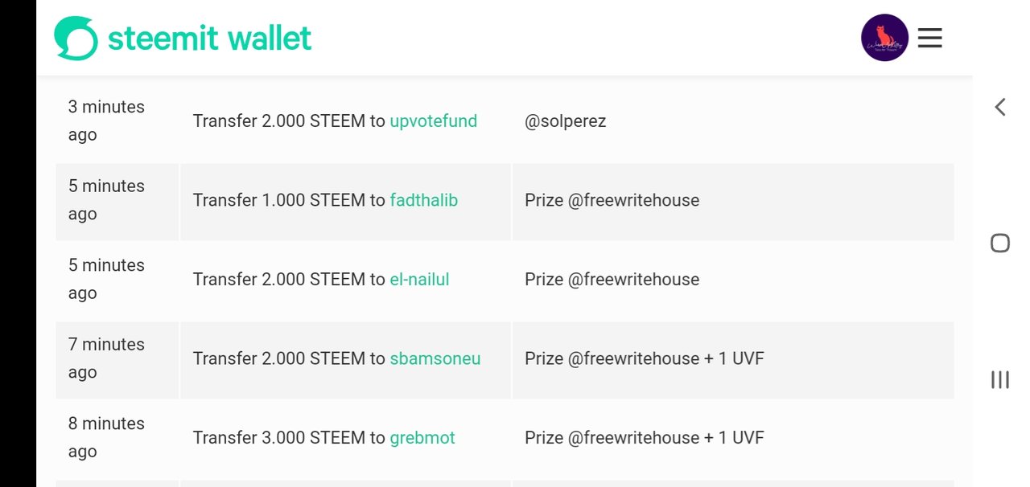This screenshot has height=487, width=1030.
Task: Click the 'Prize @freewritehouse' memo for fadthalib
Action: coord(612,200)
